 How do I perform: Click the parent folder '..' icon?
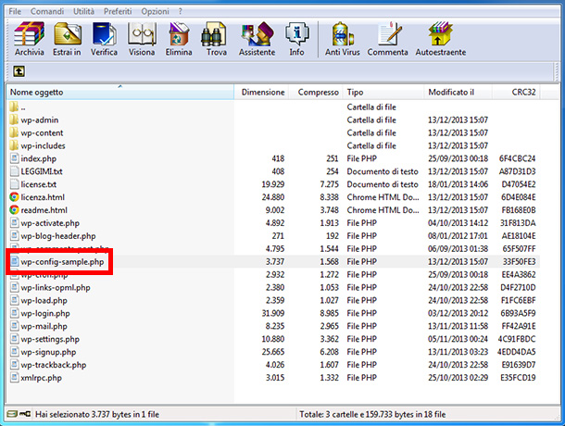[14, 106]
